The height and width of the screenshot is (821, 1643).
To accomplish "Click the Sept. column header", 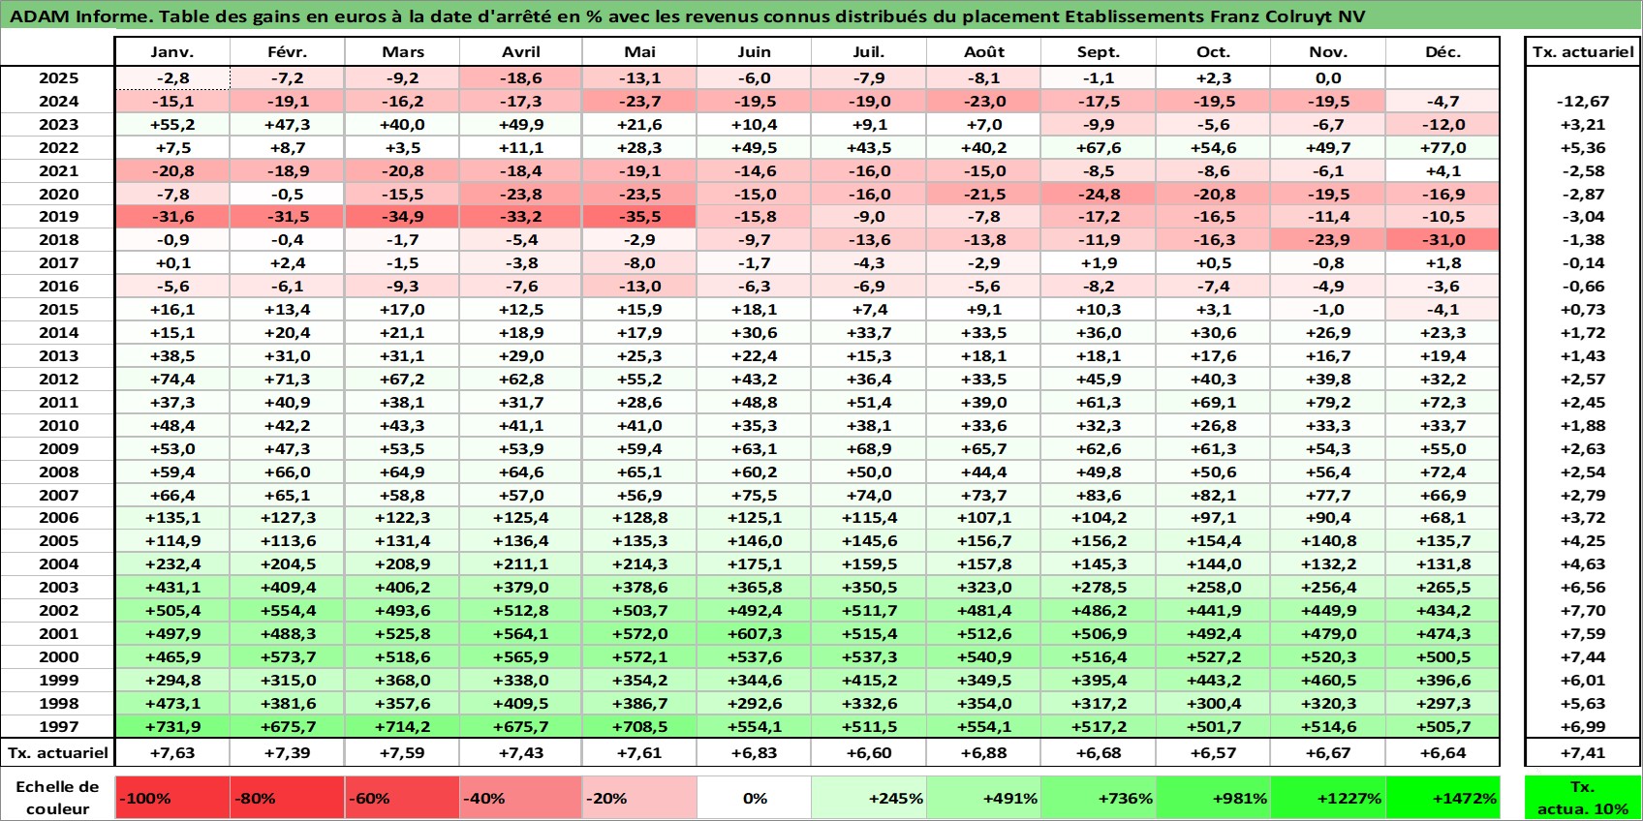I will point(1099,52).
